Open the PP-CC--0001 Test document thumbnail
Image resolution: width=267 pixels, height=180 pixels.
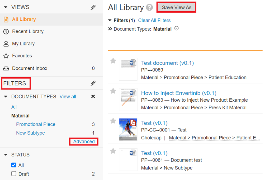tap(128, 129)
